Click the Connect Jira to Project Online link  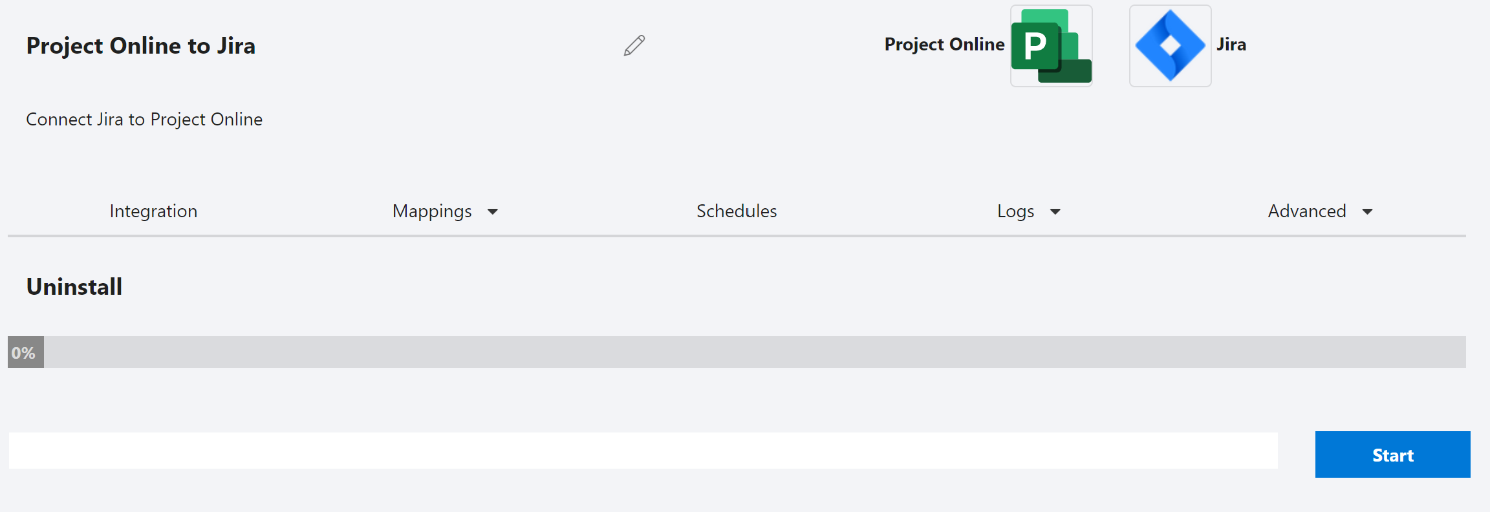coord(144,119)
